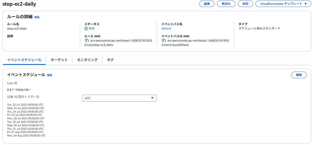312x145 pixels.
Task: Open 情報 link beside イベントスケジュール heading
Action: coord(49,75)
